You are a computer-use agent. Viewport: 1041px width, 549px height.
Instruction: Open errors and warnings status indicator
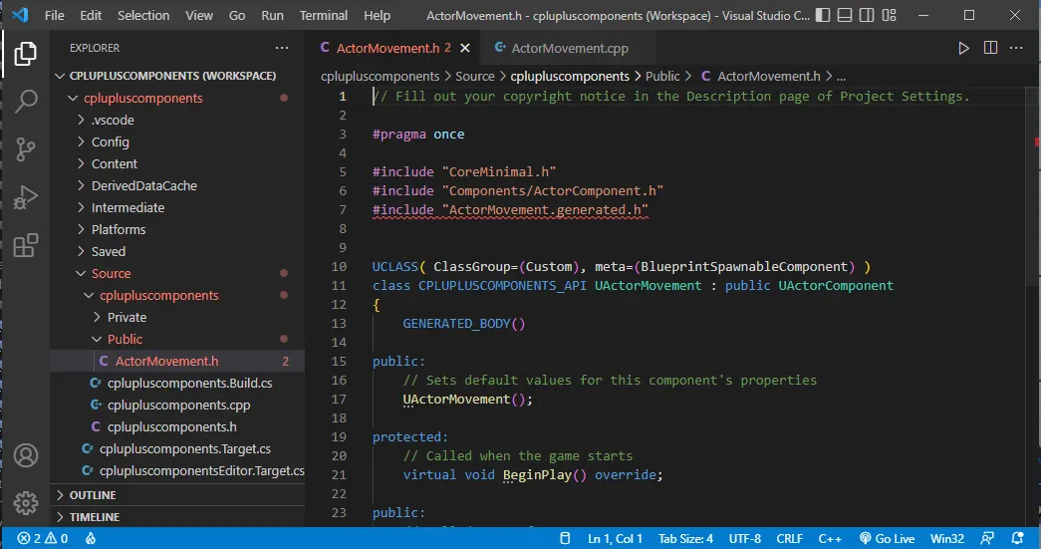point(43,538)
